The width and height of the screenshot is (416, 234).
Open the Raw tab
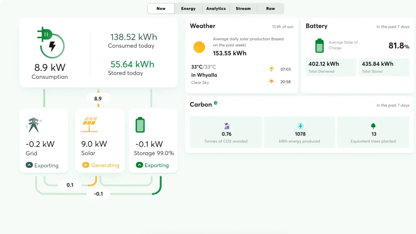coord(270,9)
